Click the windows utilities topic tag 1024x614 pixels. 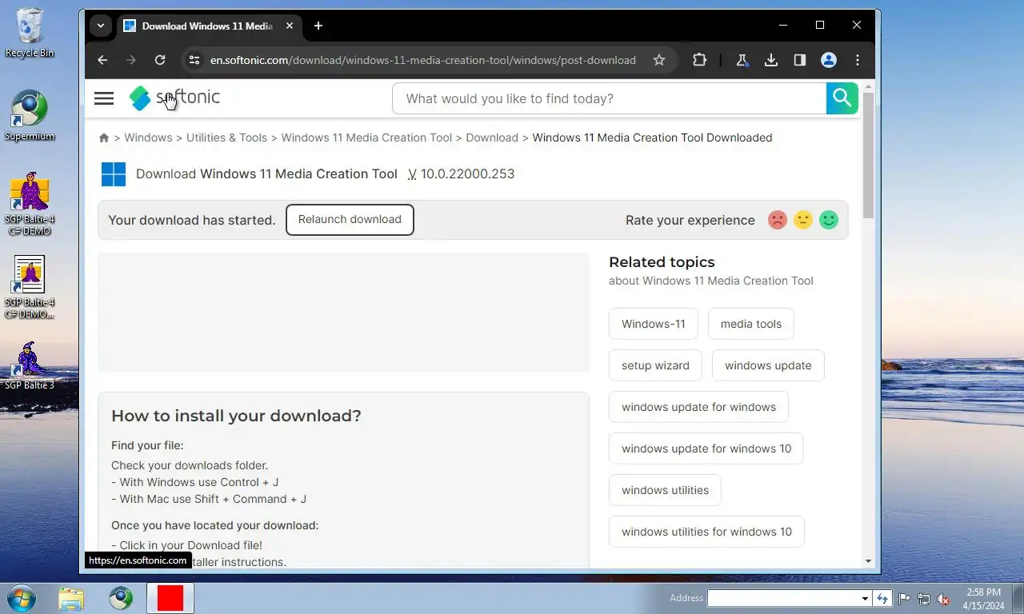click(665, 490)
